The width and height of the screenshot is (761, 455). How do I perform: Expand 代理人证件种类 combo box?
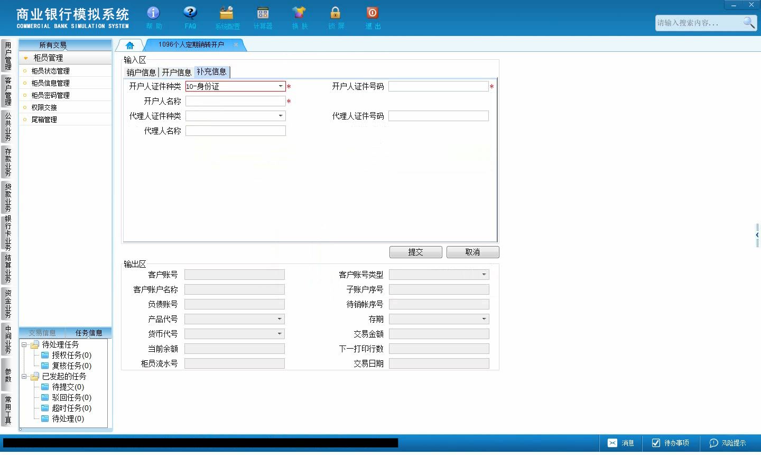pos(281,116)
